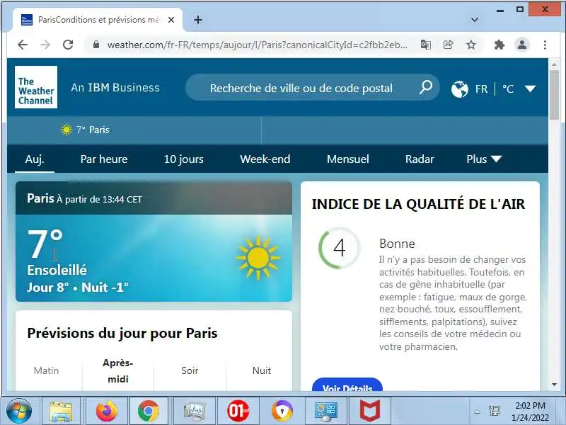
Task: Close the Paris weather tab
Action: (x=171, y=20)
